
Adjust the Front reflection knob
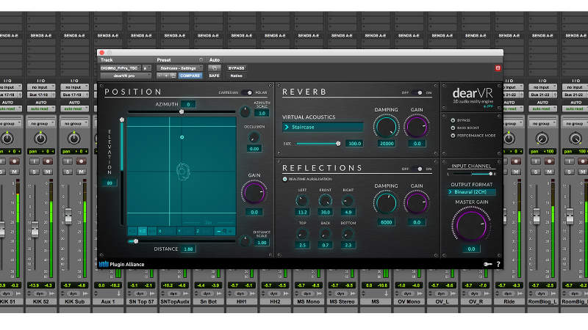(325, 201)
